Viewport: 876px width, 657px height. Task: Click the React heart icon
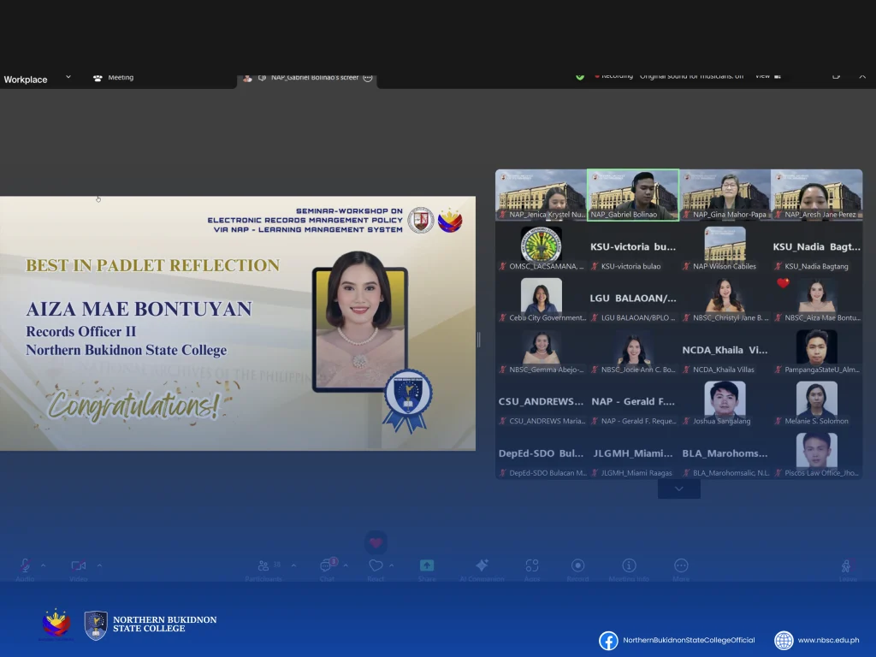(x=376, y=566)
